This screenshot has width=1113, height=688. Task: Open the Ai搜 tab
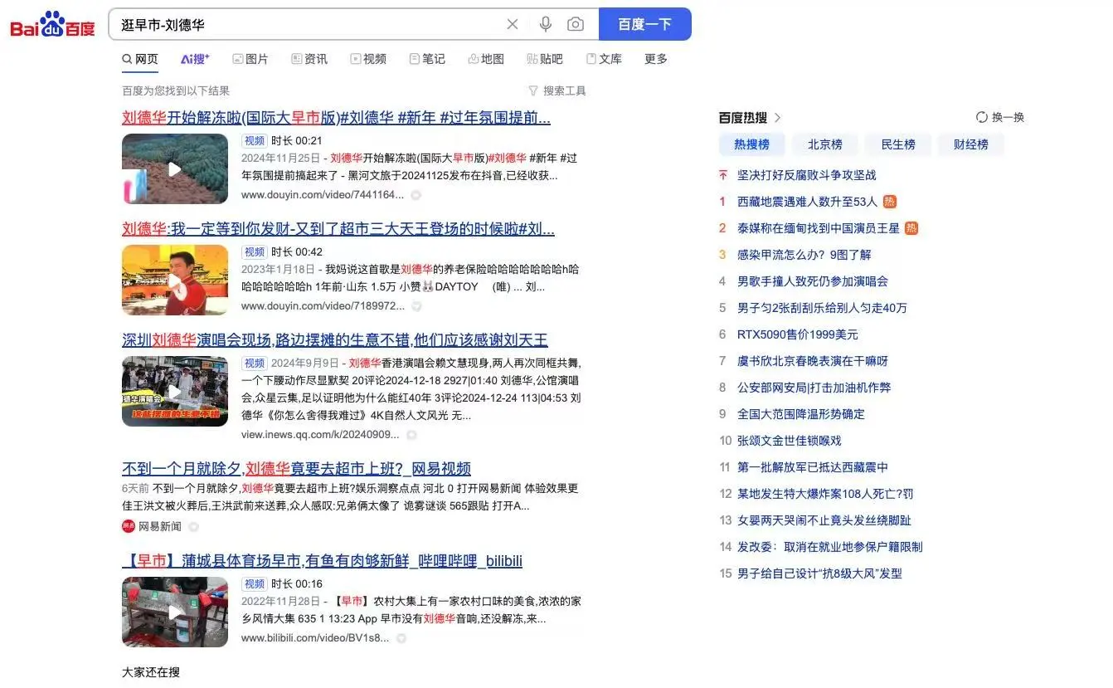click(x=195, y=59)
